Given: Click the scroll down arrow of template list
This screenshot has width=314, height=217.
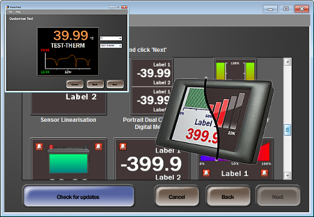Looking at the screenshot, I should pyautogui.click(x=287, y=175).
